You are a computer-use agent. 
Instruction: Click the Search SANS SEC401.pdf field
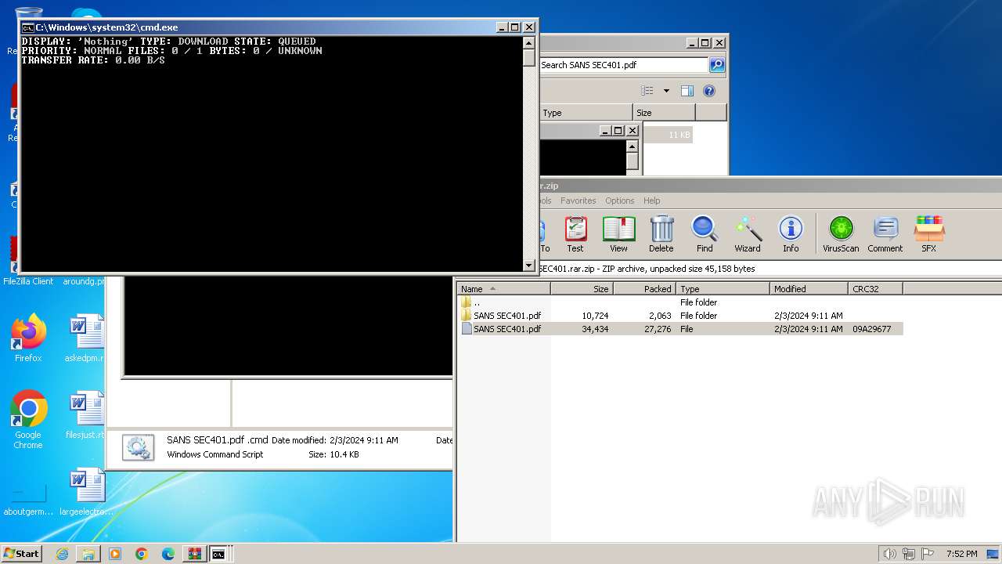pyautogui.click(x=623, y=65)
